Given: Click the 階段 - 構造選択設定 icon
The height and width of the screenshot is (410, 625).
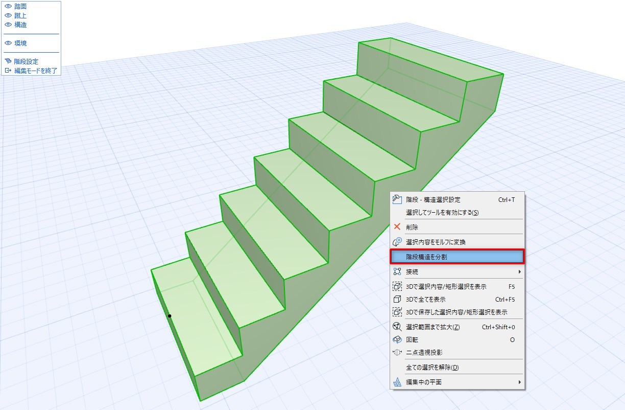Looking at the screenshot, I should coord(397,200).
